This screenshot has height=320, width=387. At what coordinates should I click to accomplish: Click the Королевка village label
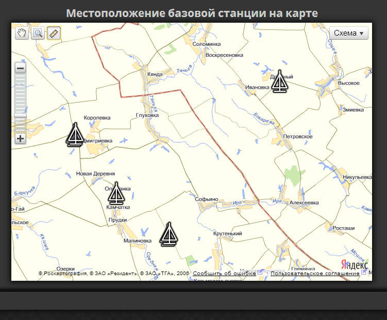97,118
